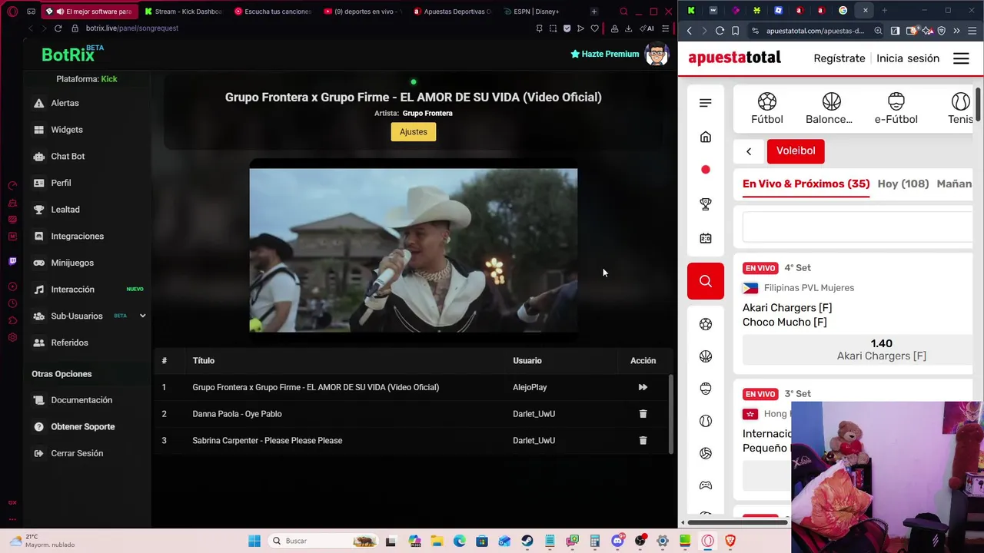Select Baloncesto sport category
The image size is (984, 553).
point(829,108)
